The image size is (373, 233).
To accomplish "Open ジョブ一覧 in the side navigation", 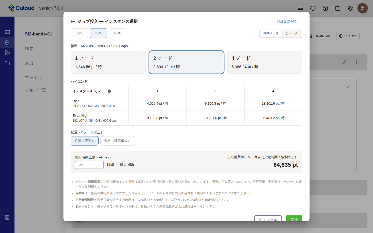I will [x=35, y=90].
